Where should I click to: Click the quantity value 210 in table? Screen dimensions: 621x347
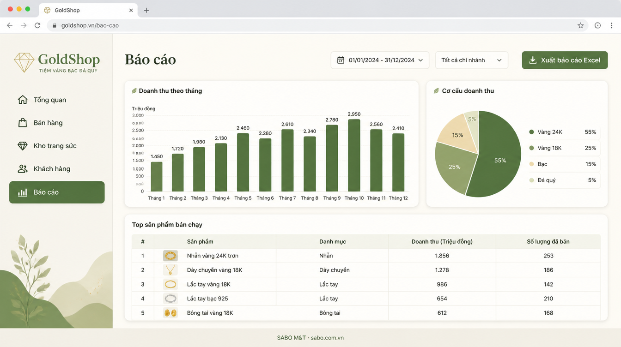548,299
